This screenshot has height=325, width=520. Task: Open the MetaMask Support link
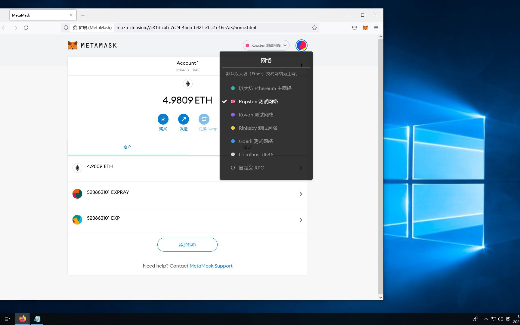click(x=211, y=266)
